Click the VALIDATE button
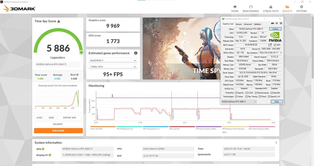 point(58,124)
